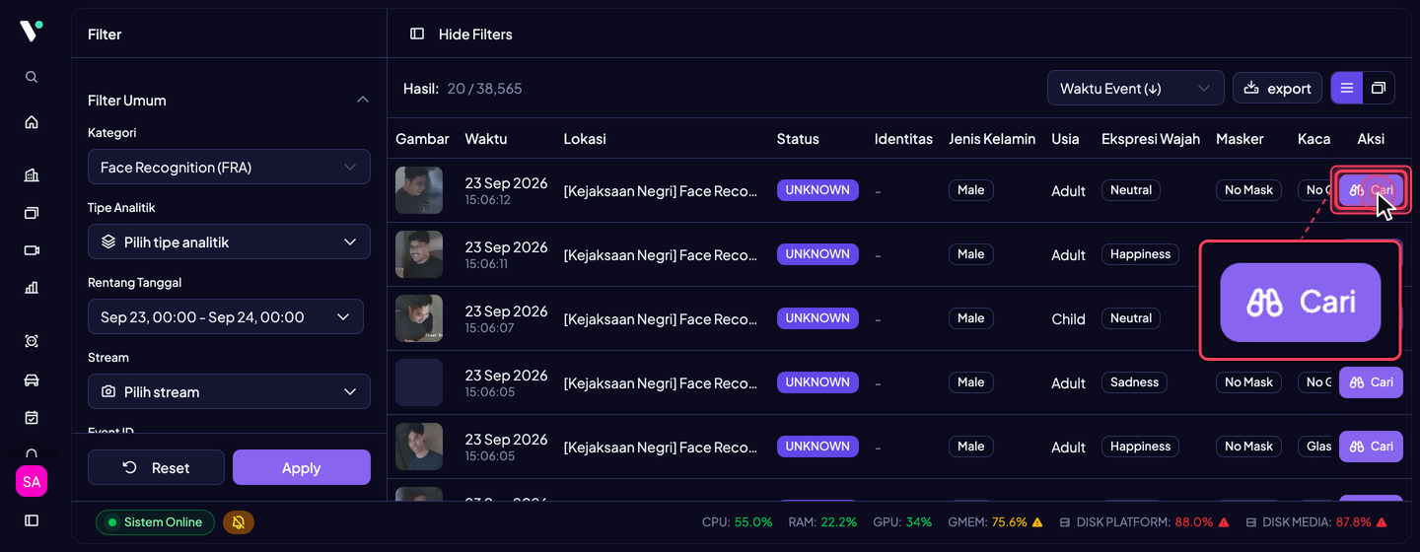The image size is (1420, 552).
Task: Collapse the Filter Umum section
Action: click(x=362, y=100)
